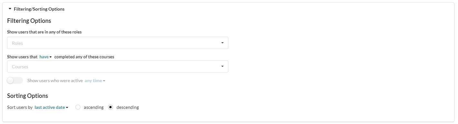458x124 pixels.
Task: Click the caret after 'last active date'
Action: point(67,108)
